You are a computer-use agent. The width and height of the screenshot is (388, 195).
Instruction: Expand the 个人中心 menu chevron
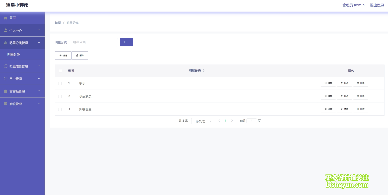click(39, 30)
